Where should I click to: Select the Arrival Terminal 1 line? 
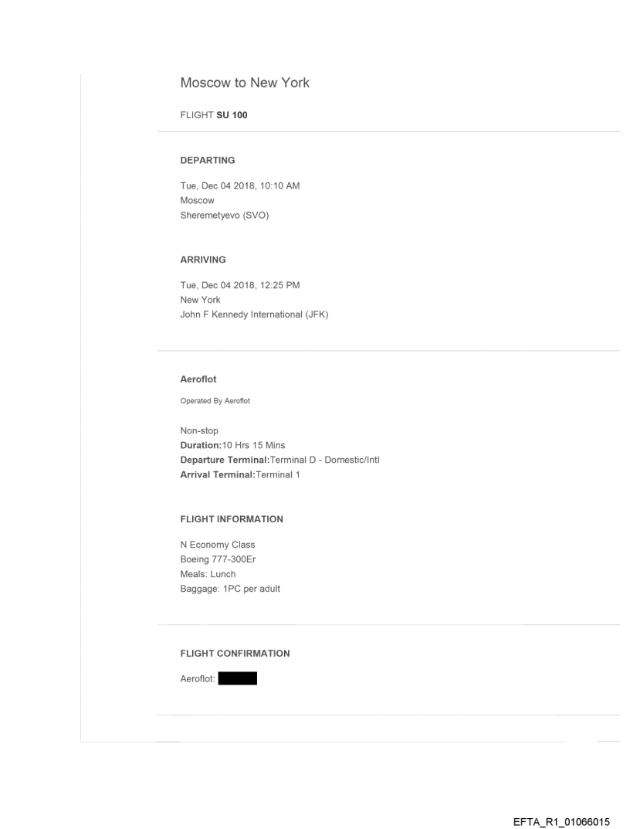(239, 474)
